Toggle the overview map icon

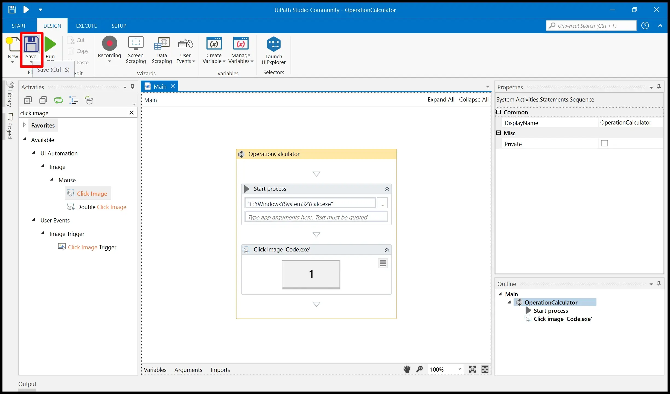tap(485, 369)
